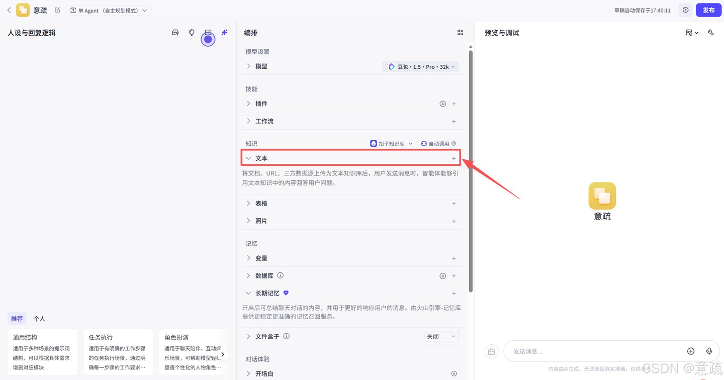Attach a file with the chat plus icon

tap(691, 351)
